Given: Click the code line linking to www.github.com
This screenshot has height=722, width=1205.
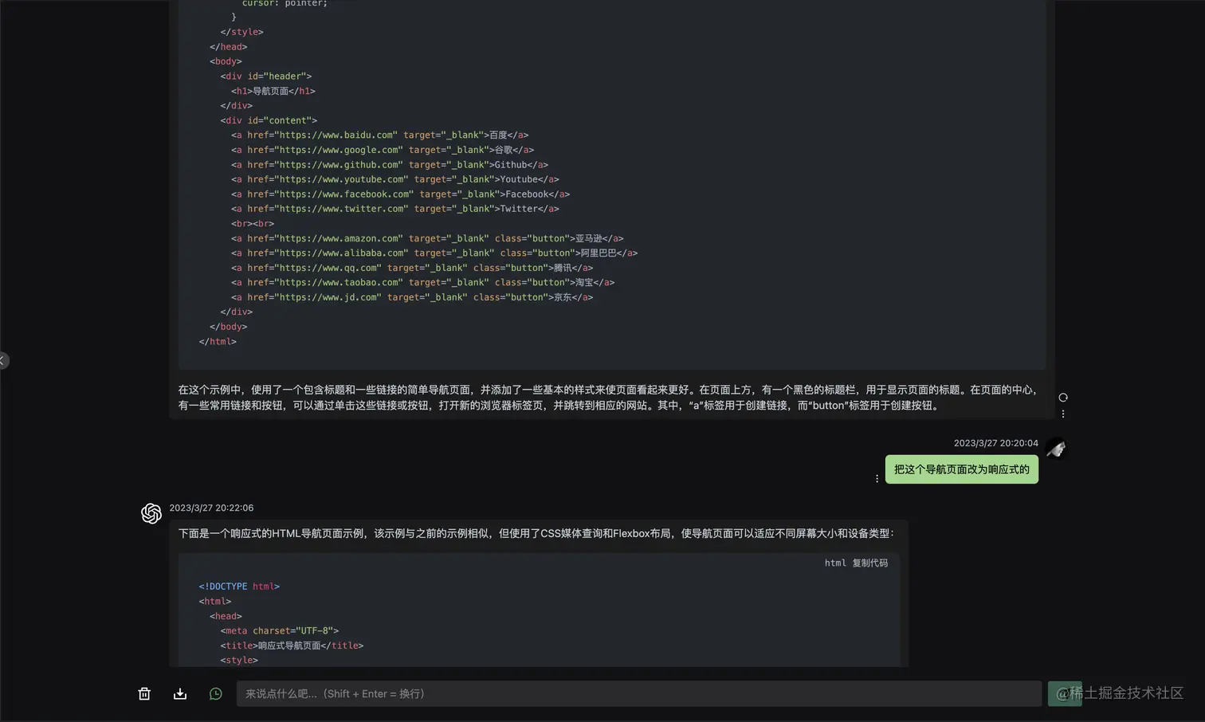Looking at the screenshot, I should [x=390, y=165].
